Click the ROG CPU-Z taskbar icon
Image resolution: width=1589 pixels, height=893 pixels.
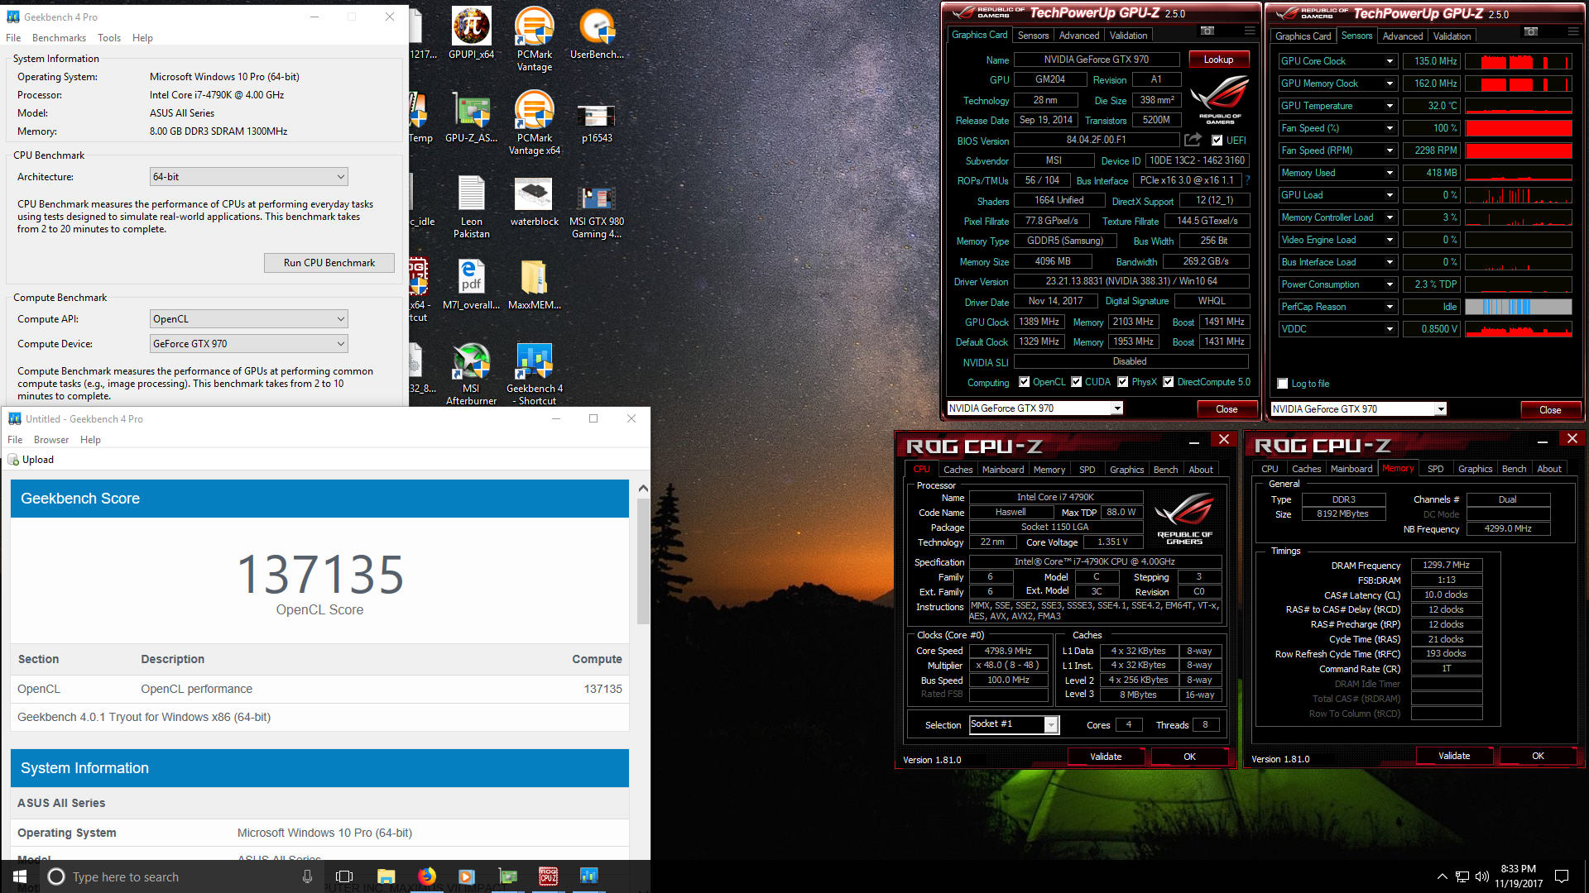tap(548, 876)
